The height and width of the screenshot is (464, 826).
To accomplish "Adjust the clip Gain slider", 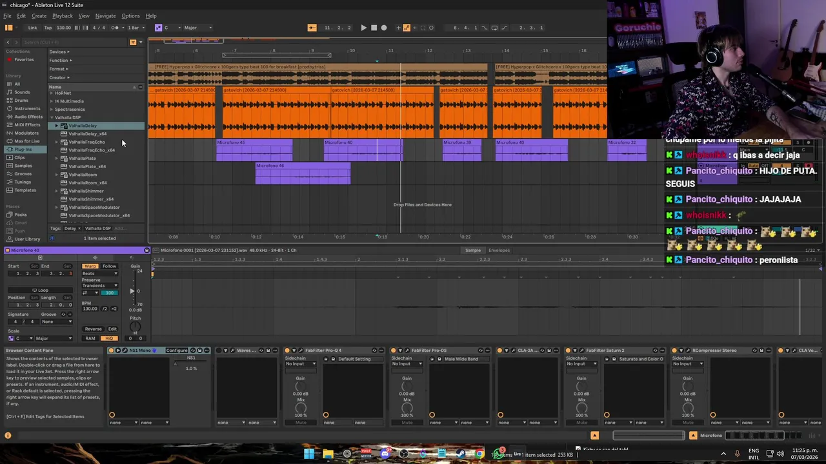I will click(x=133, y=291).
